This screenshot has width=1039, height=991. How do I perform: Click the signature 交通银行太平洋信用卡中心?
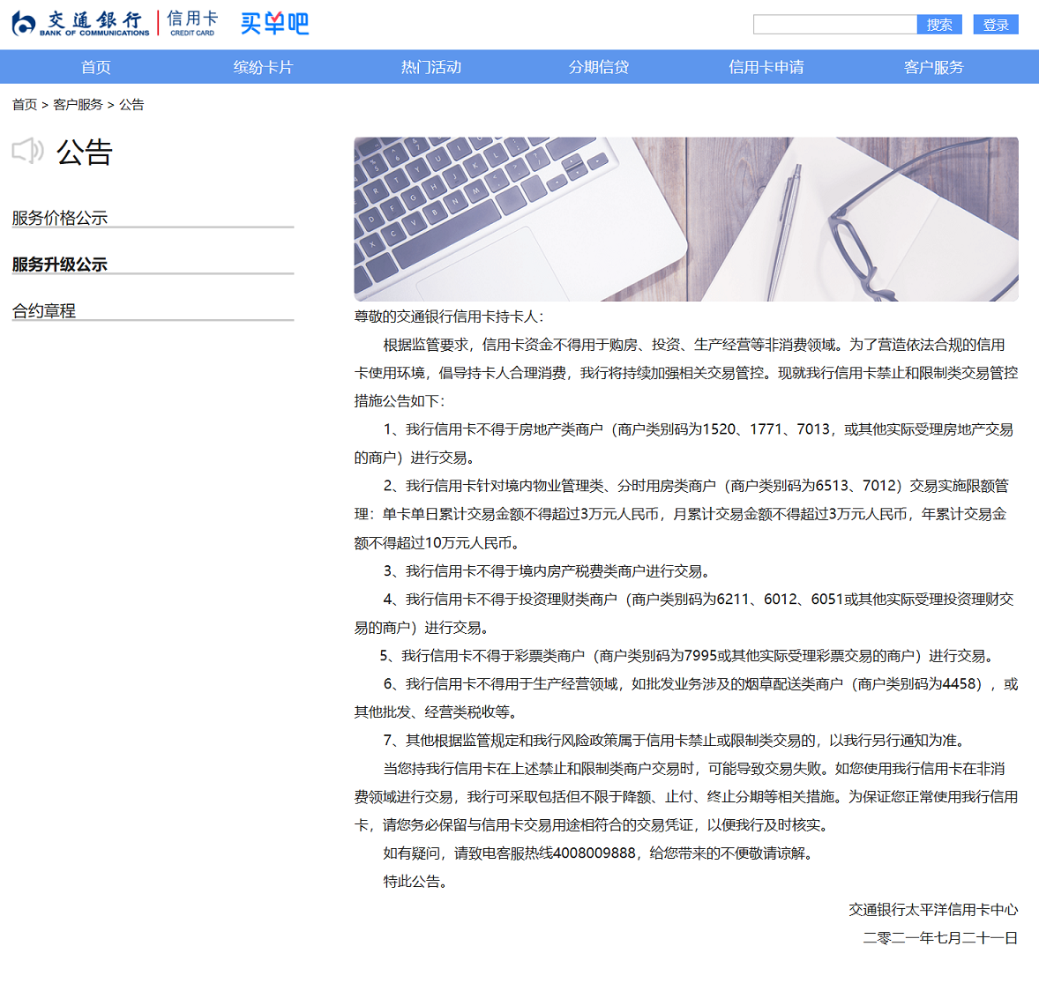(x=933, y=910)
